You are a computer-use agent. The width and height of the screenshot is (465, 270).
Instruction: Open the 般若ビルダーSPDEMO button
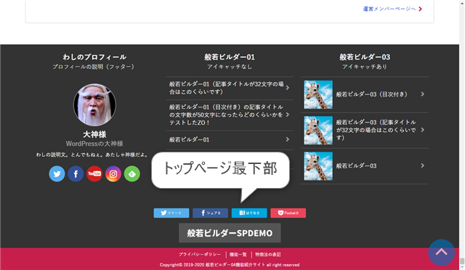230,233
